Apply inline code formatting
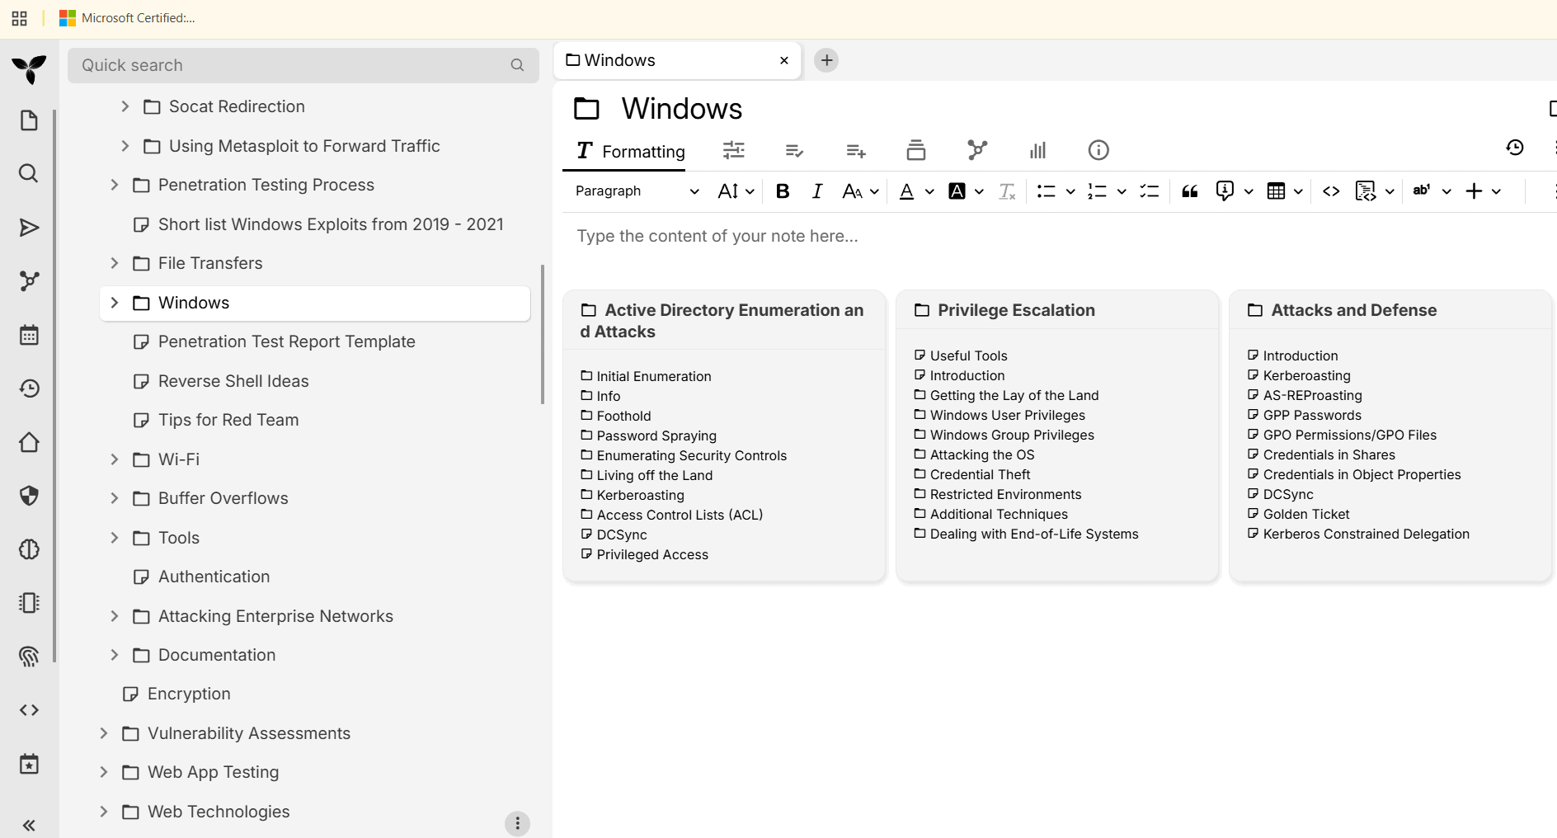This screenshot has height=838, width=1557. [x=1331, y=191]
